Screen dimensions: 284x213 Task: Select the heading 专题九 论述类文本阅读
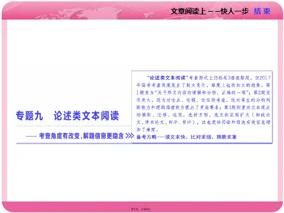[x=67, y=115]
